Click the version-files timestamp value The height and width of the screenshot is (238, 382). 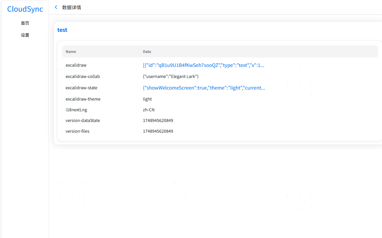[x=158, y=131]
